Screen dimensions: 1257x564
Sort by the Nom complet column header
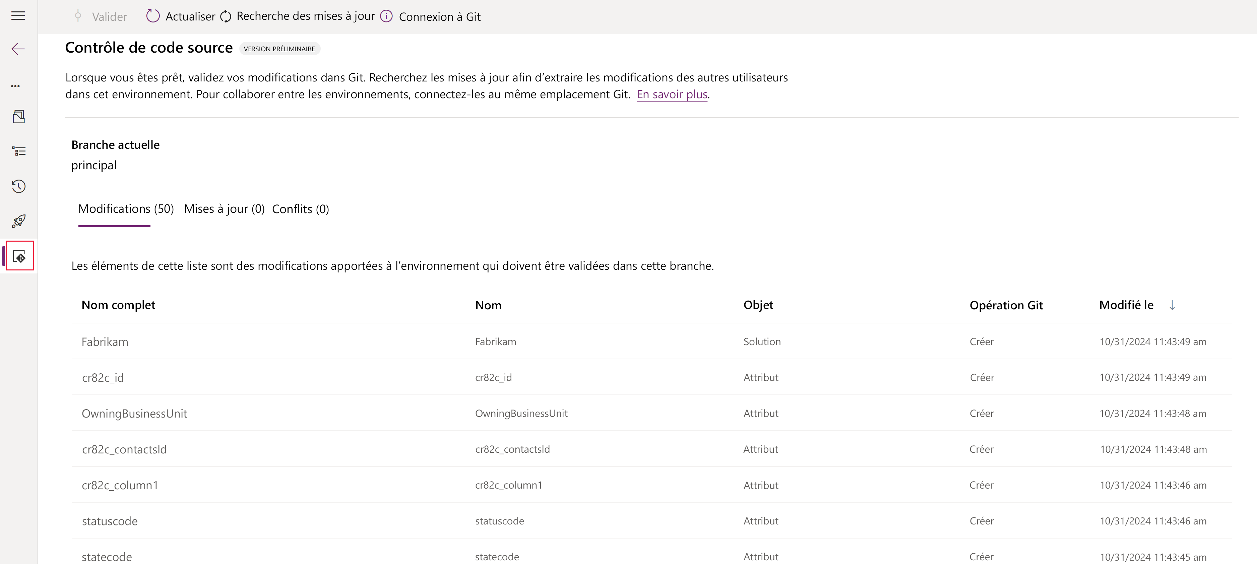point(118,305)
